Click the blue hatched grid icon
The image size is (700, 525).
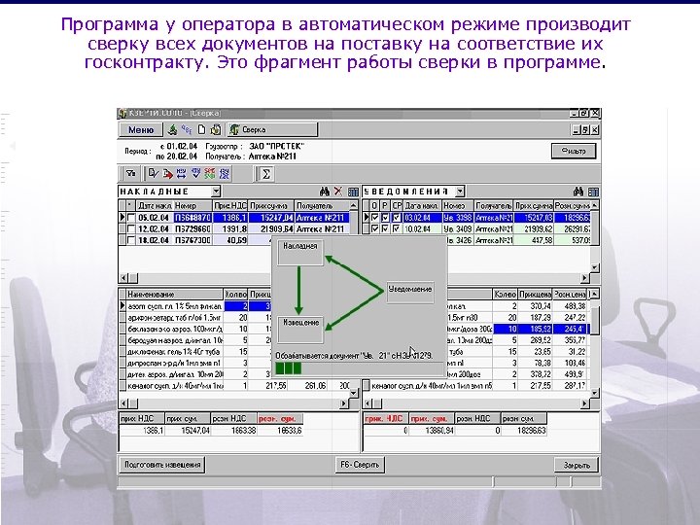(x=224, y=173)
